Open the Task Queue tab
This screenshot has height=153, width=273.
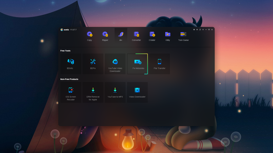tap(183, 36)
